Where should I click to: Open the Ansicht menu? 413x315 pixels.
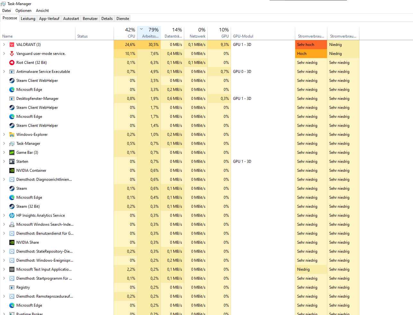(x=42, y=11)
